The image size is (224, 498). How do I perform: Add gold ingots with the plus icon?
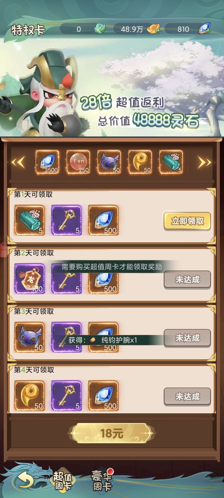[154, 29]
